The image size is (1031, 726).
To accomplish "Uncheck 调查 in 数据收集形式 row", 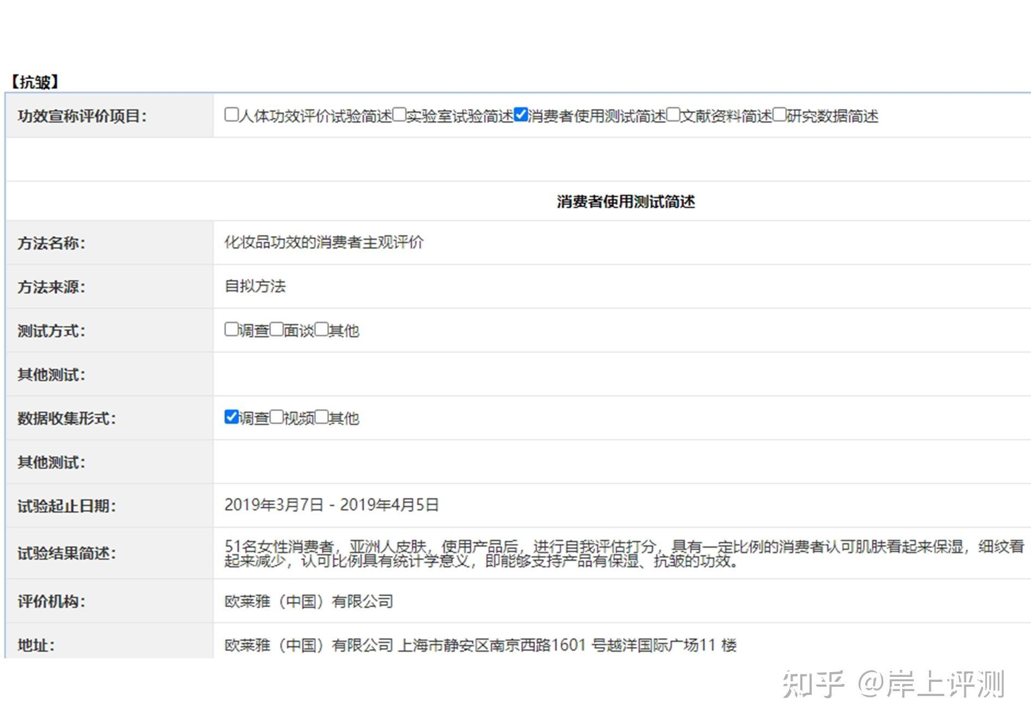I will pos(231,417).
